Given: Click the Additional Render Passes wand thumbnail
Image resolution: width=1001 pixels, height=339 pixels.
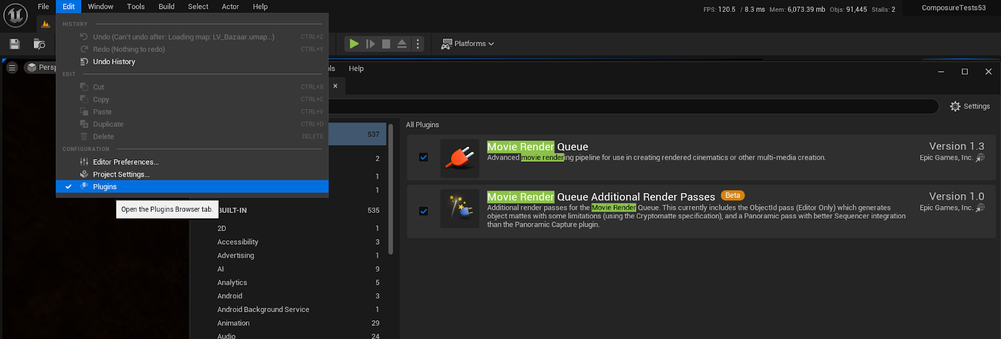Looking at the screenshot, I should 460,209.
